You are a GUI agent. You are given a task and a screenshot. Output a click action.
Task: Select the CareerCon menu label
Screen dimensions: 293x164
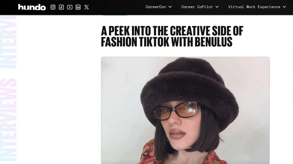click(x=156, y=7)
